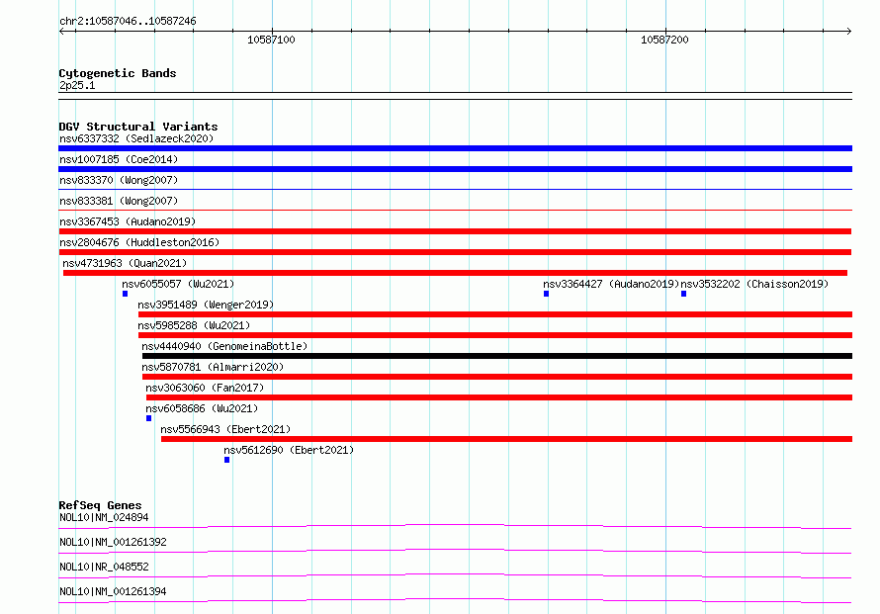Click the DGV Structural Variants track title

(138, 127)
